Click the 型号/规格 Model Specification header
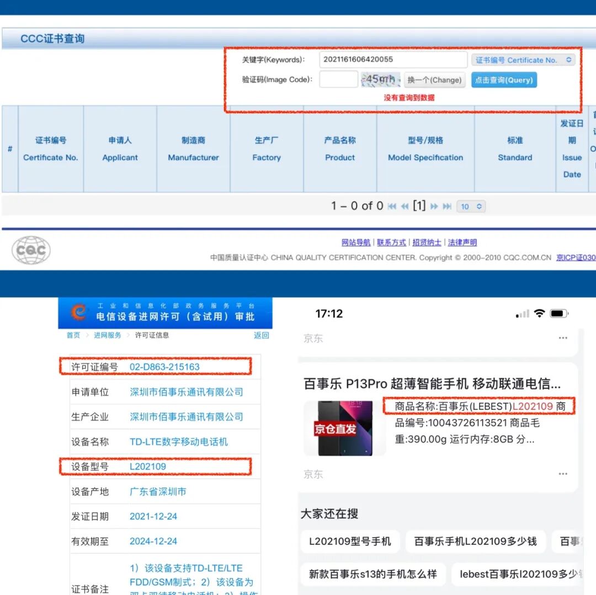 pyautogui.click(x=425, y=149)
